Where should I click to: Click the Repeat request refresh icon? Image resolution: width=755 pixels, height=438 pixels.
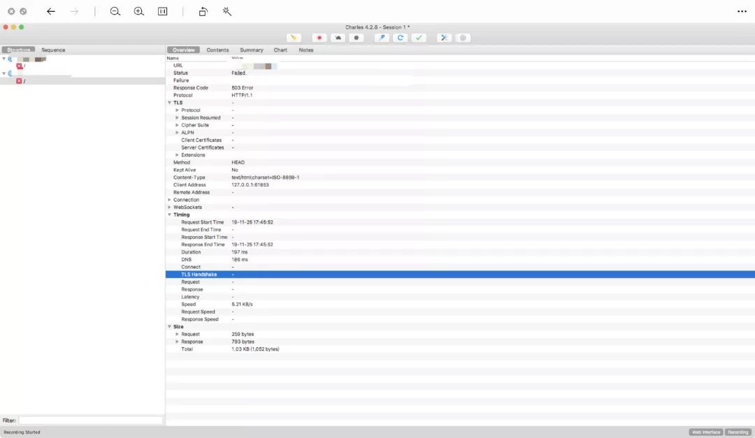pyautogui.click(x=400, y=38)
